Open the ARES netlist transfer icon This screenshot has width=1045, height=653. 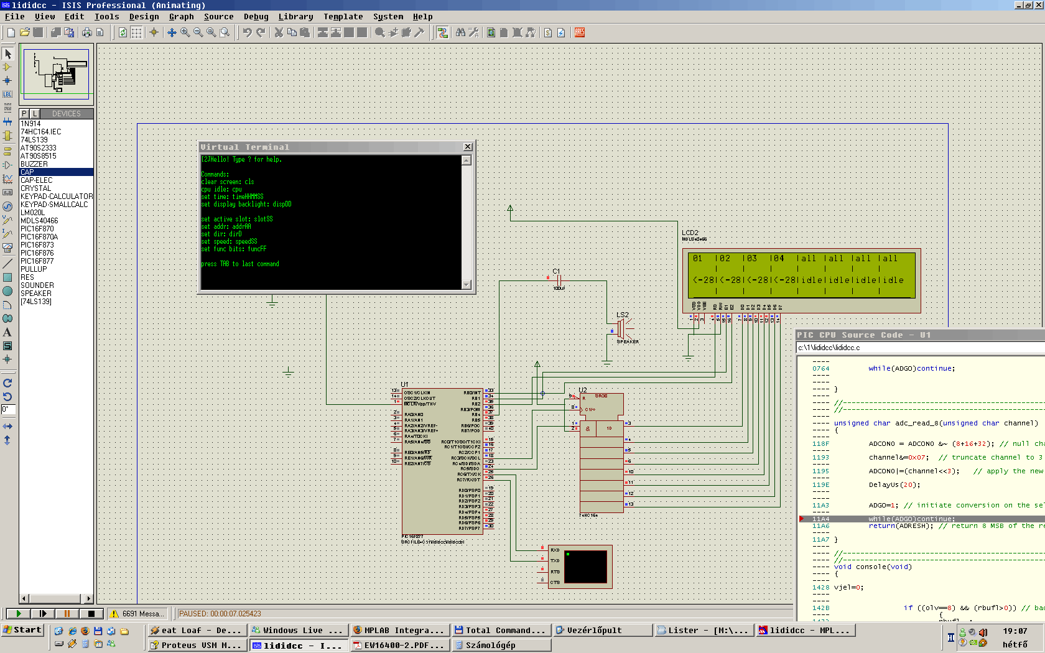click(580, 32)
